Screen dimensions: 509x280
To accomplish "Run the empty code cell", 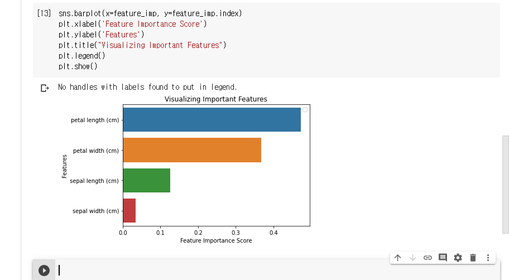I will (x=44, y=271).
